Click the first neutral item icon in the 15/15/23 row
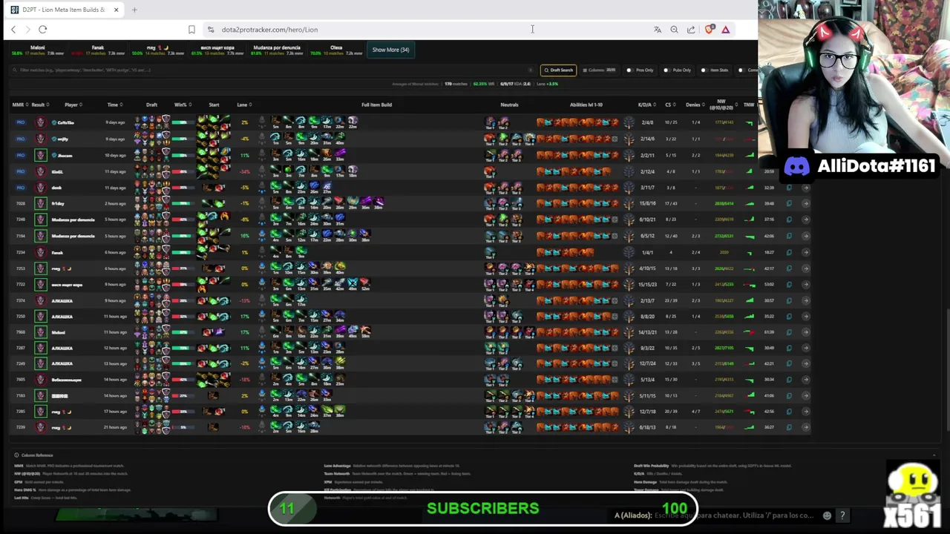Screen dimensions: 950x534 tap(490, 284)
